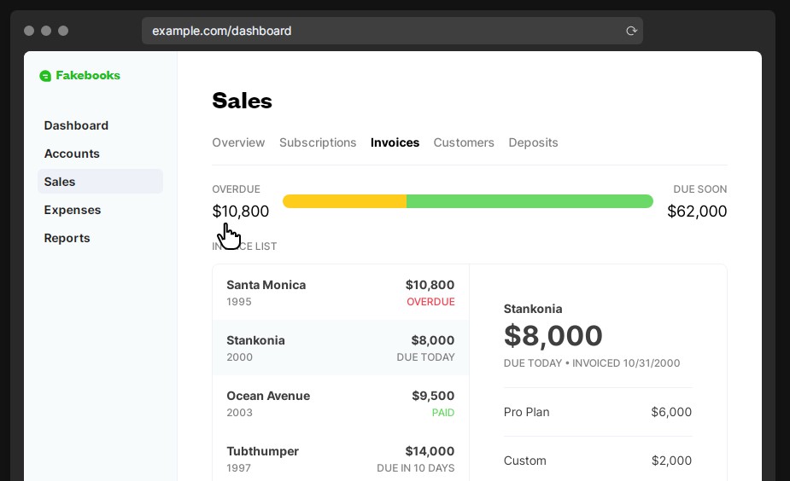This screenshot has height=481, width=790.
Task: Click the due soon total $62,000
Action: coord(697,212)
